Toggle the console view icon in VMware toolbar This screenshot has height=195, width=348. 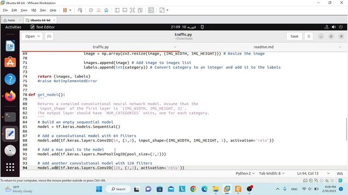point(151,10)
